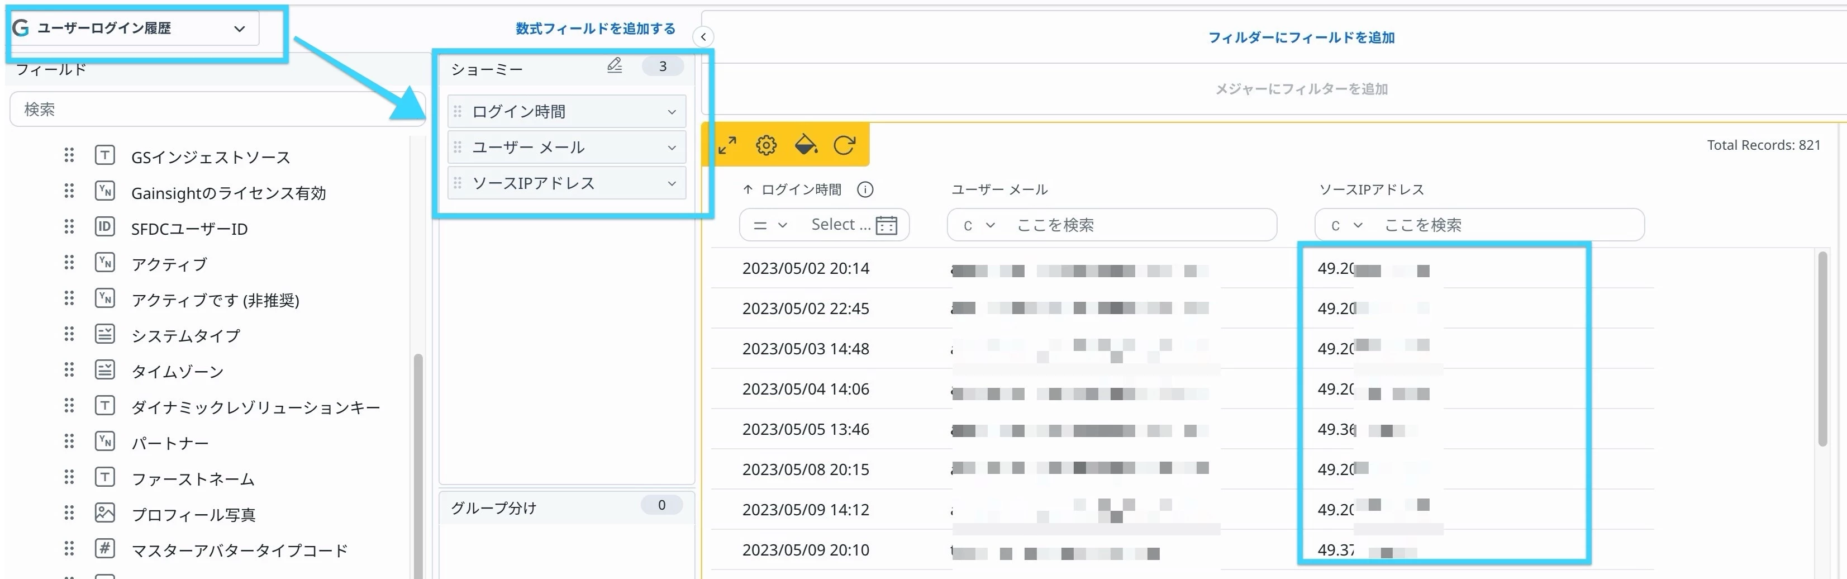Click the 2023/05/02 20:14 login time cell

pyautogui.click(x=806, y=269)
